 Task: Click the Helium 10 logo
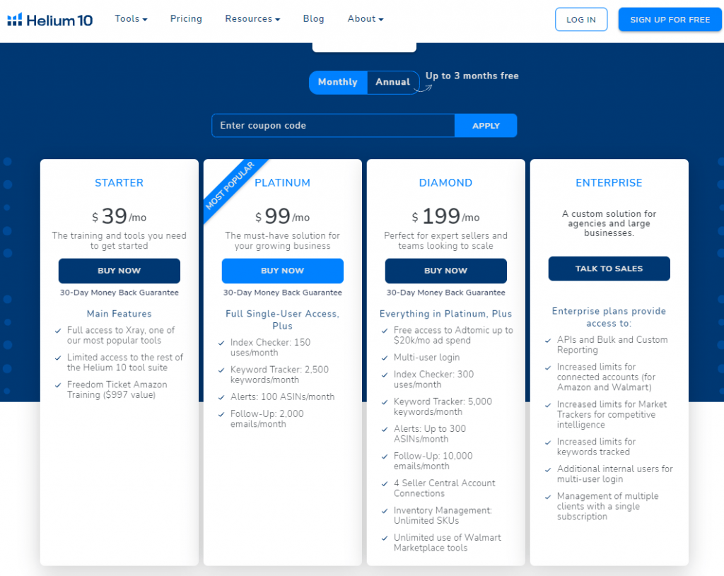pos(50,20)
